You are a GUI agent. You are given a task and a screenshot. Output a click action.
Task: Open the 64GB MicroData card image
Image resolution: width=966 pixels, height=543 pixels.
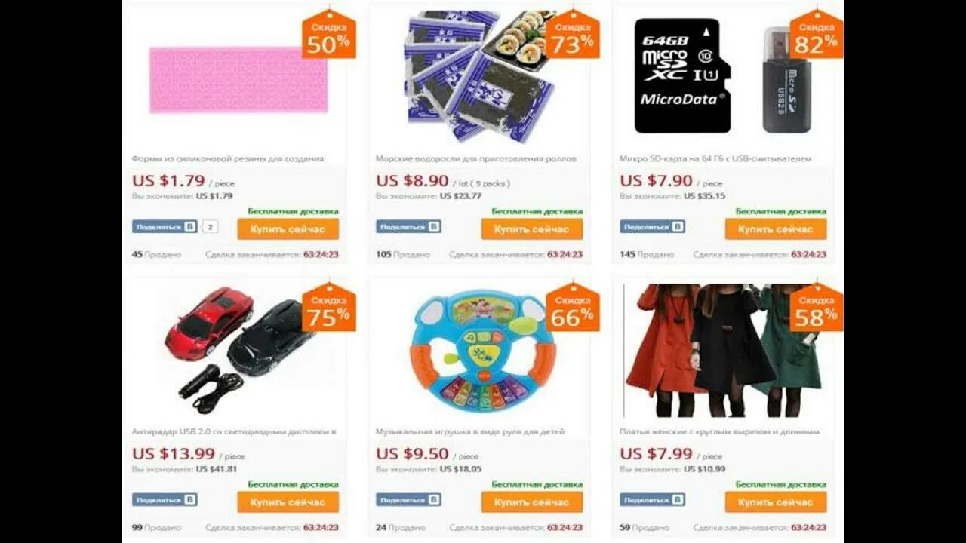point(682,75)
